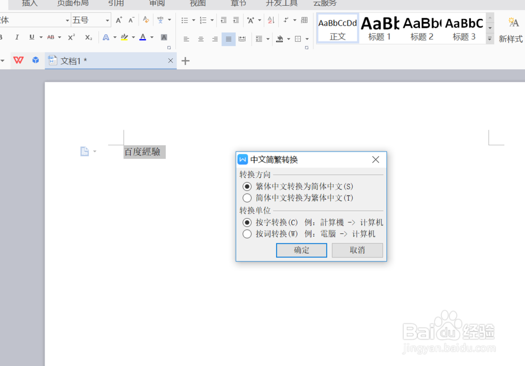Select 按词转换(W) radio option
Screen dimensions: 525x366
[247, 234]
